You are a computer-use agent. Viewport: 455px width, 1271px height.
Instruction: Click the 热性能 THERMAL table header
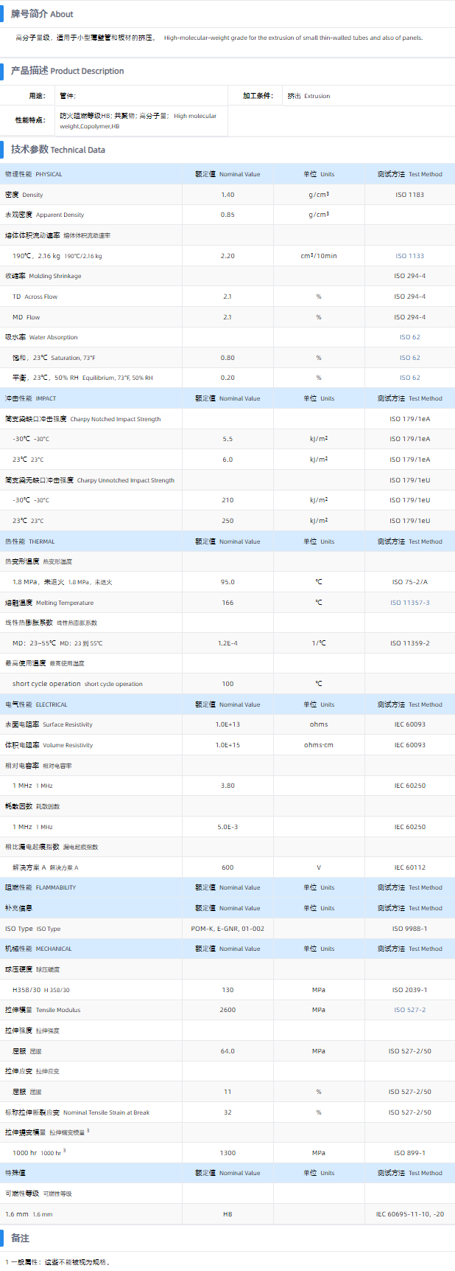(30, 541)
